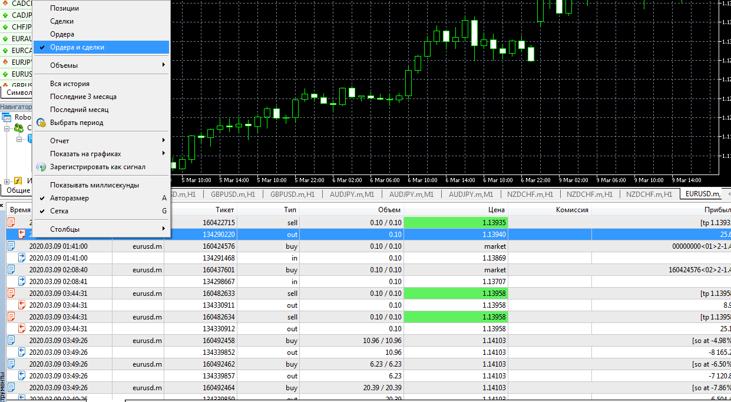Open the Показать на графиках submenu
Viewport: 731px width, 402px height.
[x=101, y=154]
